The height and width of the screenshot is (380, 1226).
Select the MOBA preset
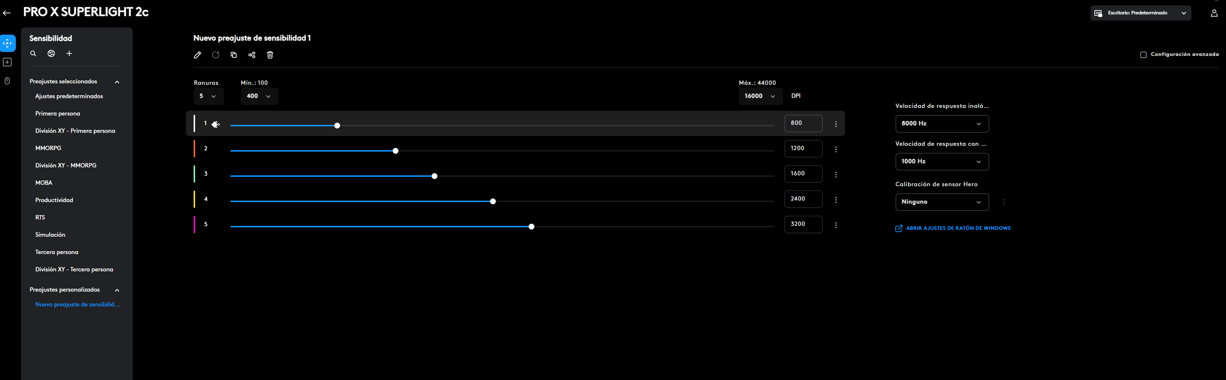click(x=44, y=183)
